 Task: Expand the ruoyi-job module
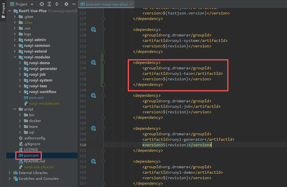[20, 75]
